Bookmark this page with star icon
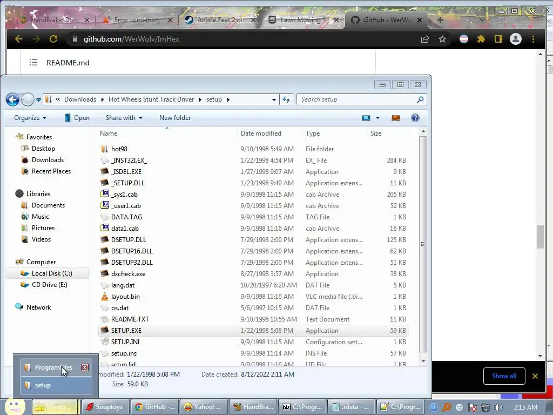553x415 pixels. point(442,39)
